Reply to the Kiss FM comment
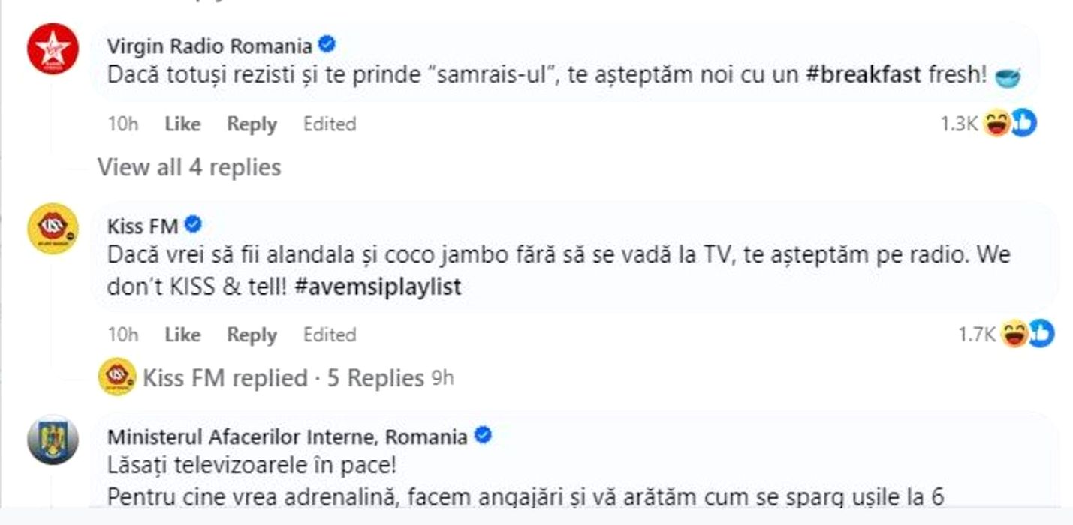The height and width of the screenshot is (525, 1073). pyautogui.click(x=252, y=334)
